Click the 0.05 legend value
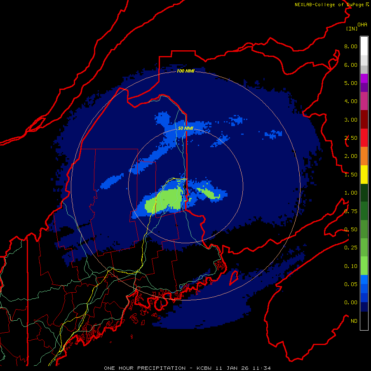This screenshot has height=371, width=371. (351, 284)
